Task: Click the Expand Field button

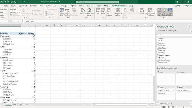Action: click(x=36, y=10)
